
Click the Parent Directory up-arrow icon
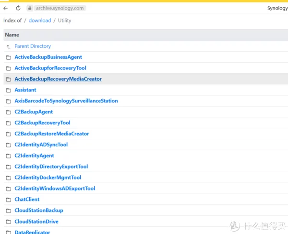[x=9, y=47]
